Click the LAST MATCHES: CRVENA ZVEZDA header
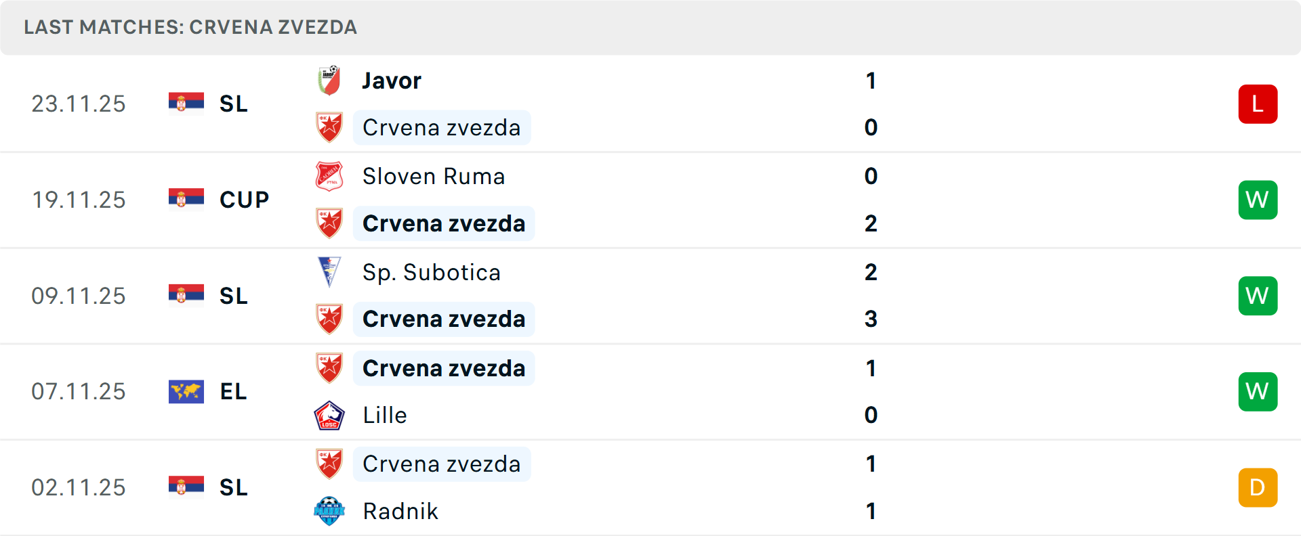The image size is (1301, 536). 190,28
